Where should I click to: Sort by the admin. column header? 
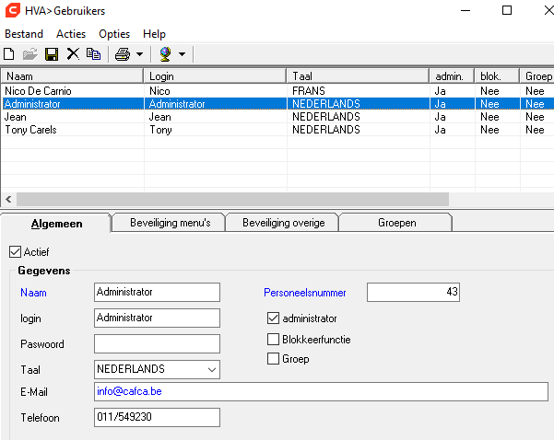point(452,76)
